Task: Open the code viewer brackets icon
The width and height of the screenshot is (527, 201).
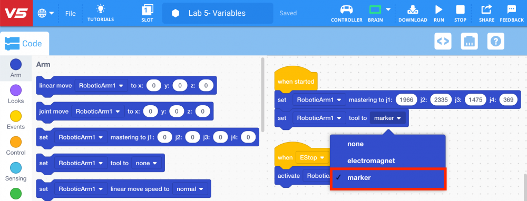Action: click(x=443, y=41)
